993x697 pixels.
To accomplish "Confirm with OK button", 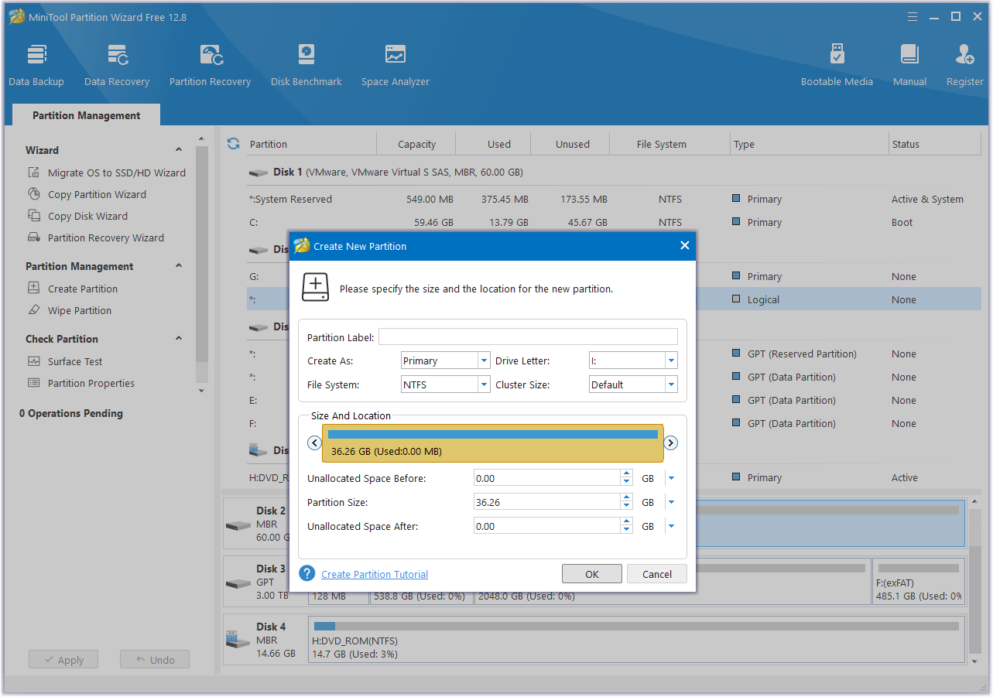I will pos(592,574).
